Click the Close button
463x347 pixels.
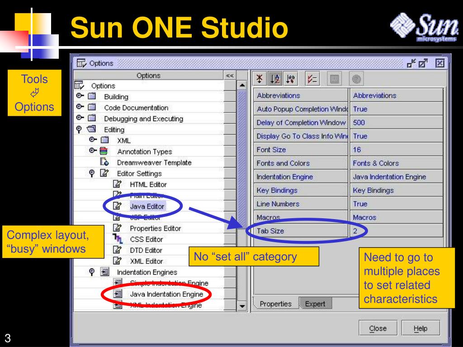click(x=378, y=328)
